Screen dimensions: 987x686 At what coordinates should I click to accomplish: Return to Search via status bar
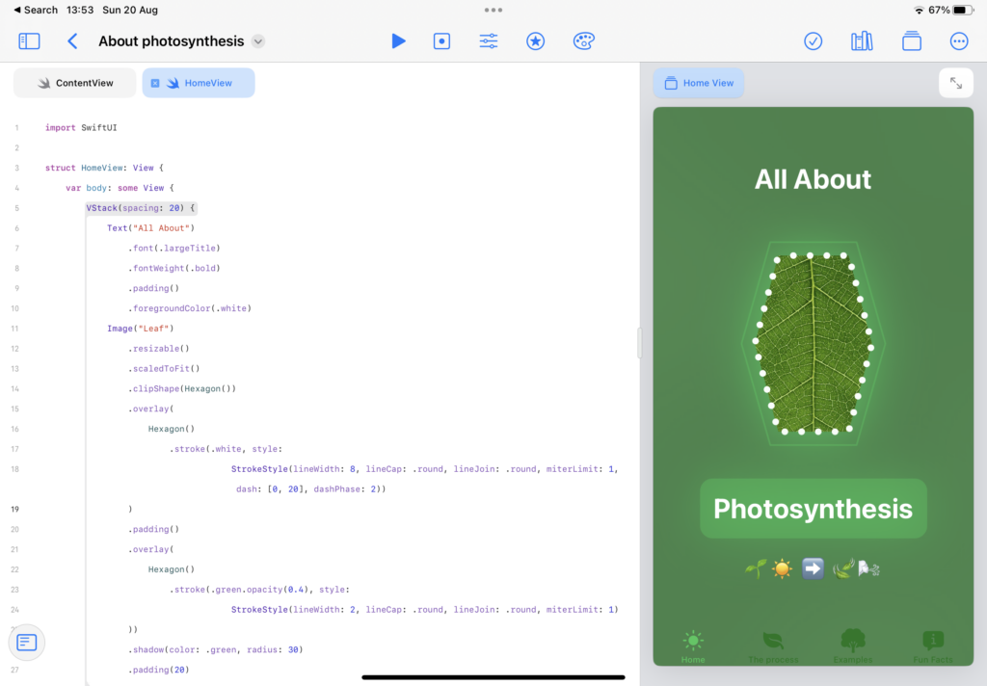(36, 10)
